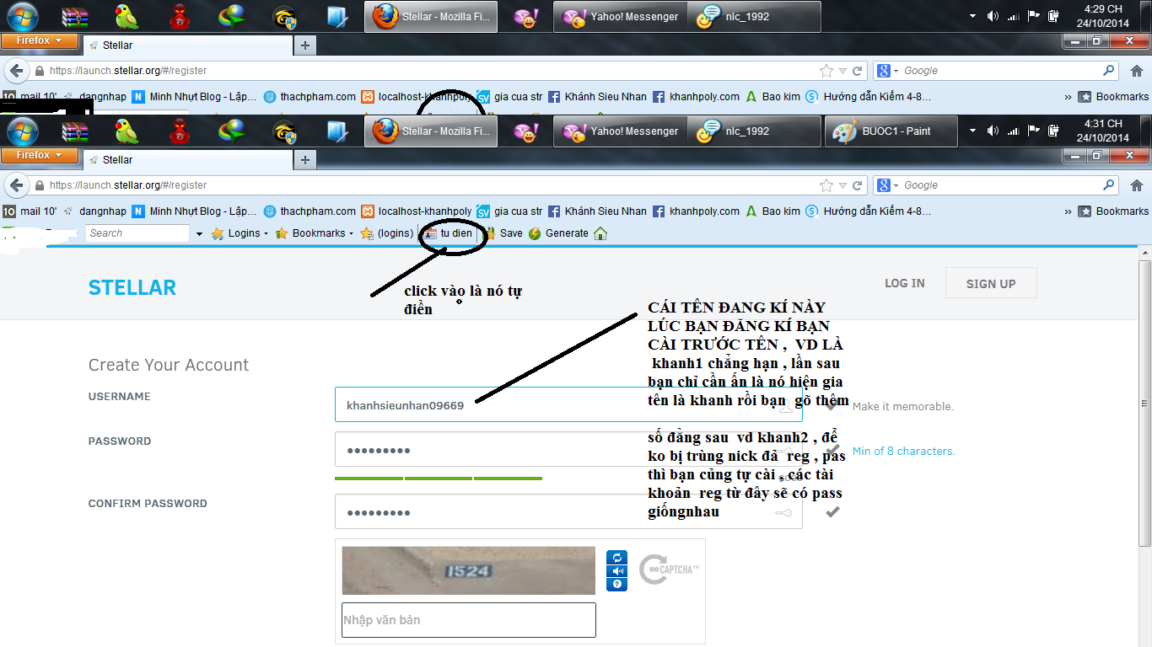This screenshot has width=1152, height=647.
Task: Open a new tab in the lower Firefox window
Action: click(305, 160)
